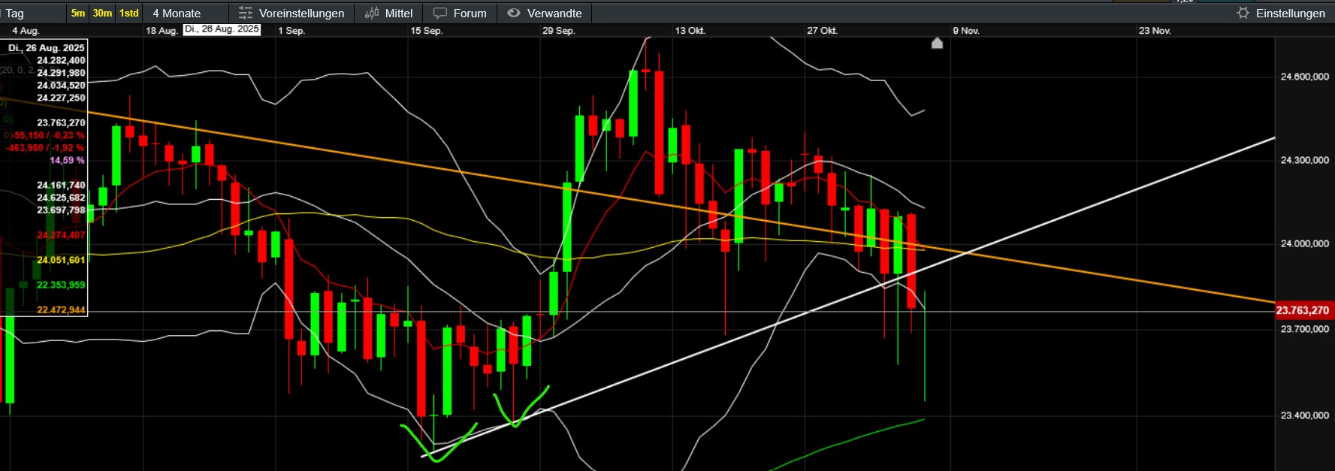This screenshot has width=1335, height=471.
Task: Choose the 1std interval
Action: 129,14
